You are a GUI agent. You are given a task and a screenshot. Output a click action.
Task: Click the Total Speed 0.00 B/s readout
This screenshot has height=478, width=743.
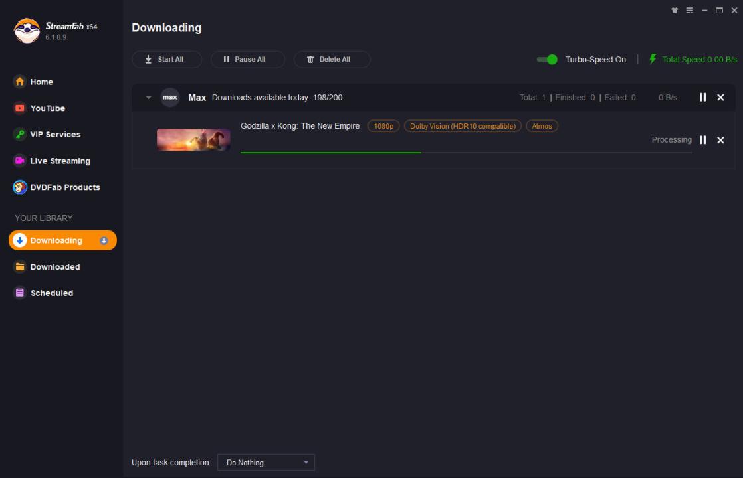click(699, 60)
